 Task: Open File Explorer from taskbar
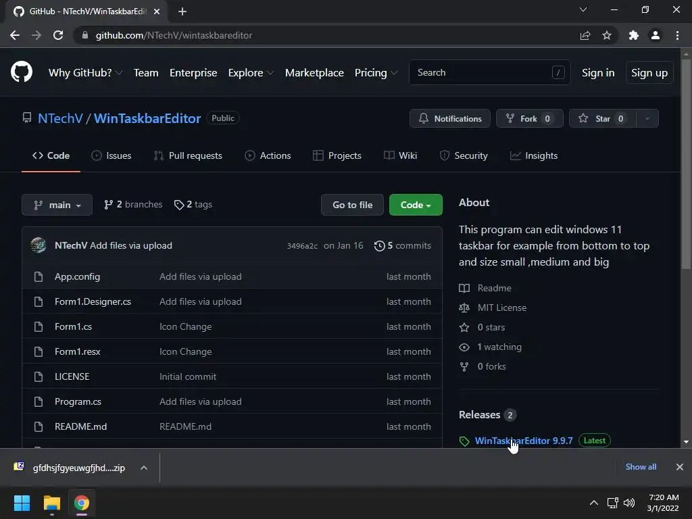tap(51, 503)
